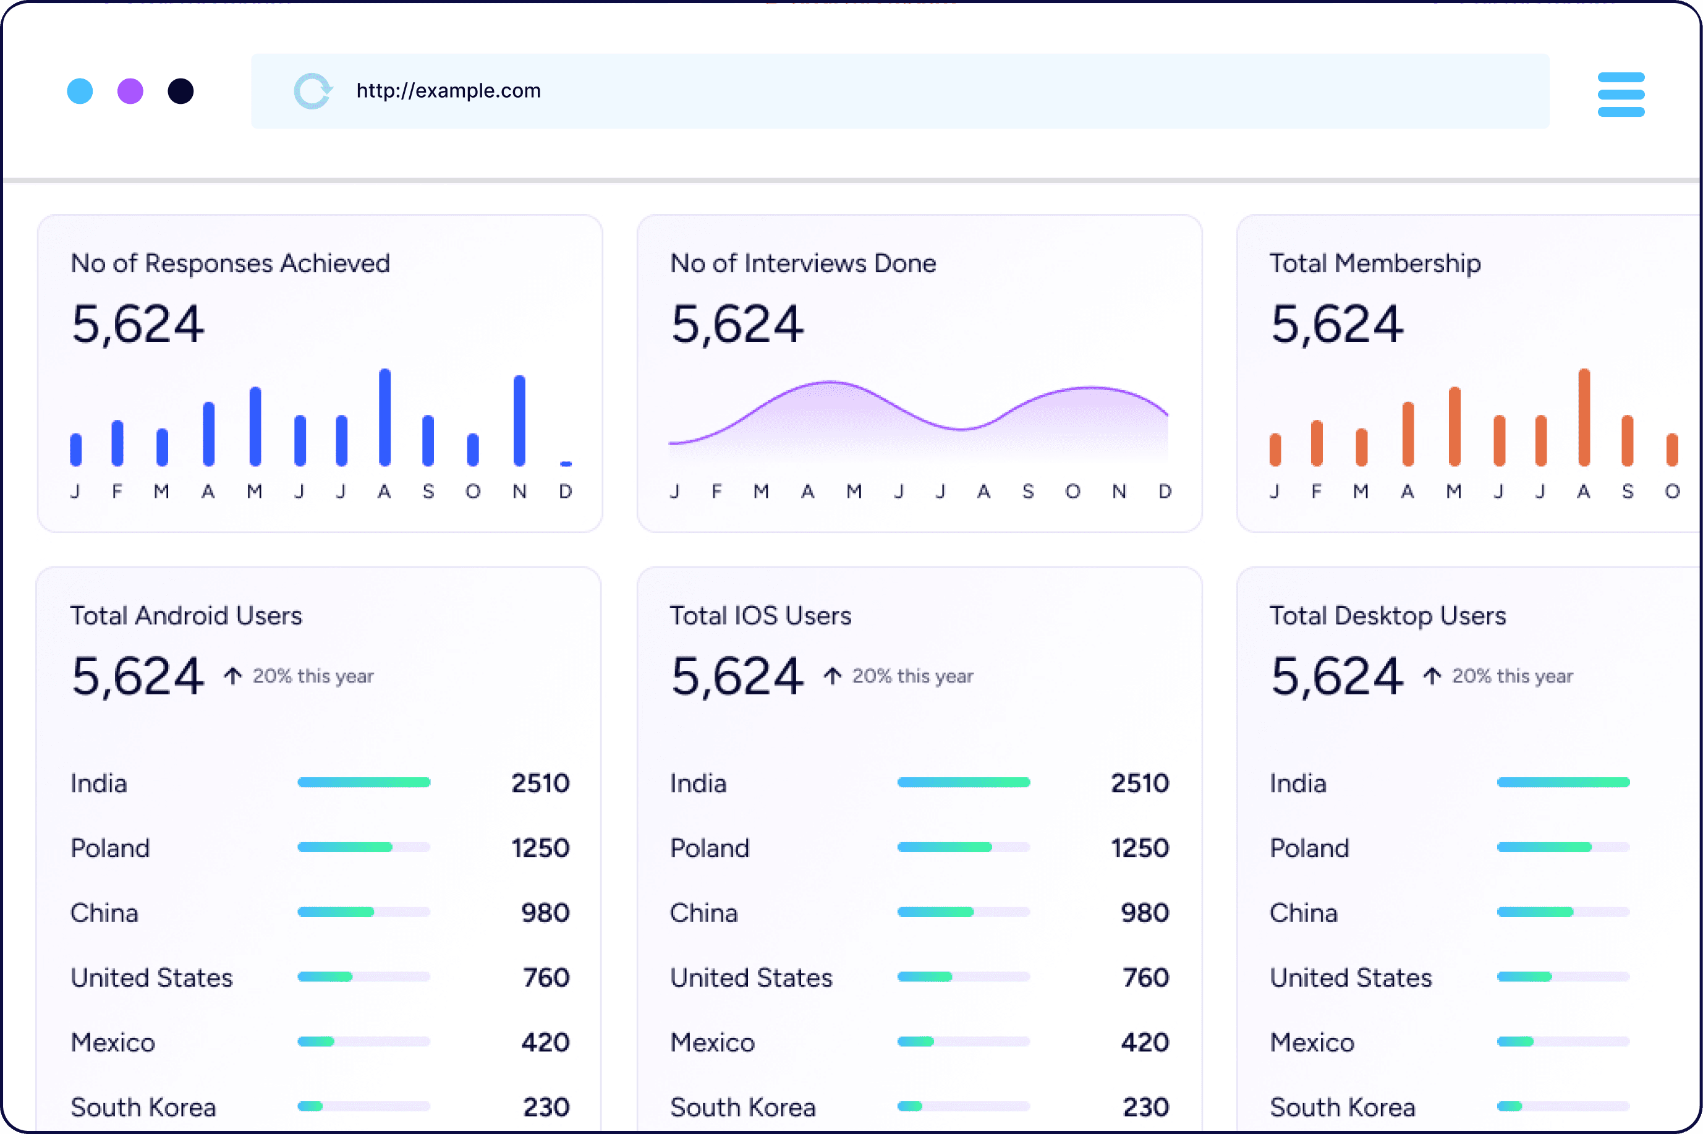Select the 'Total Desktop Users' heading
This screenshot has width=1703, height=1134.
point(1388,615)
